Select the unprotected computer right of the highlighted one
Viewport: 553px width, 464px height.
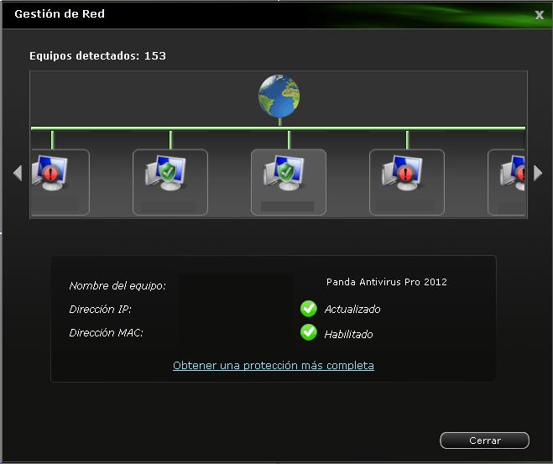coord(407,182)
